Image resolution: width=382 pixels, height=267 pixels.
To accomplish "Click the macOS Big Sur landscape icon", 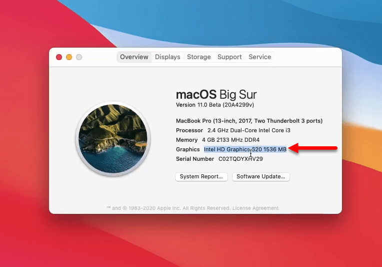I will pos(113,139).
